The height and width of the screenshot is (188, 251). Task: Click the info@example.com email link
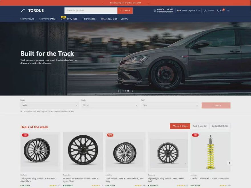tap(165, 12)
